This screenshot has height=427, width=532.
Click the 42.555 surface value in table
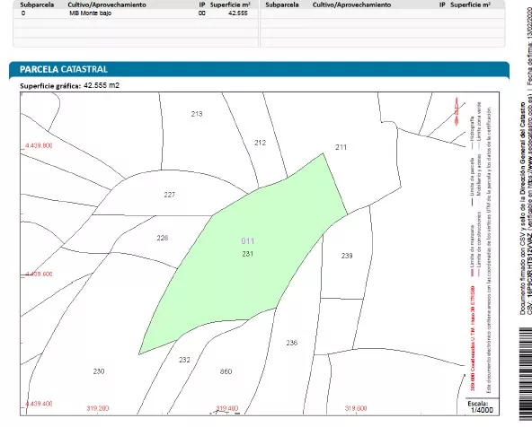(238, 13)
